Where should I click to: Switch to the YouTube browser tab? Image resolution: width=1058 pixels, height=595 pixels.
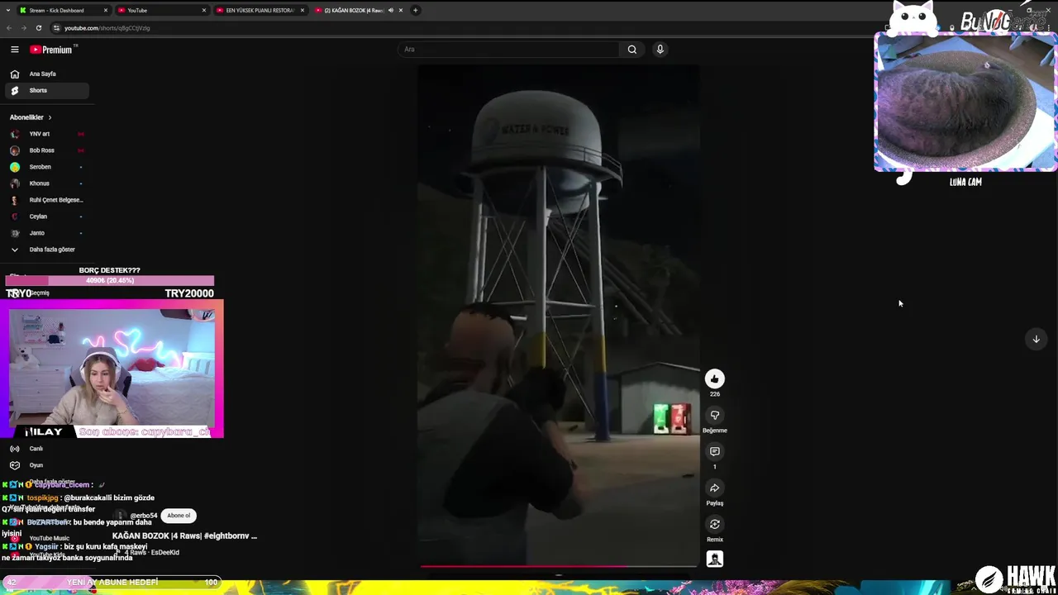click(161, 10)
